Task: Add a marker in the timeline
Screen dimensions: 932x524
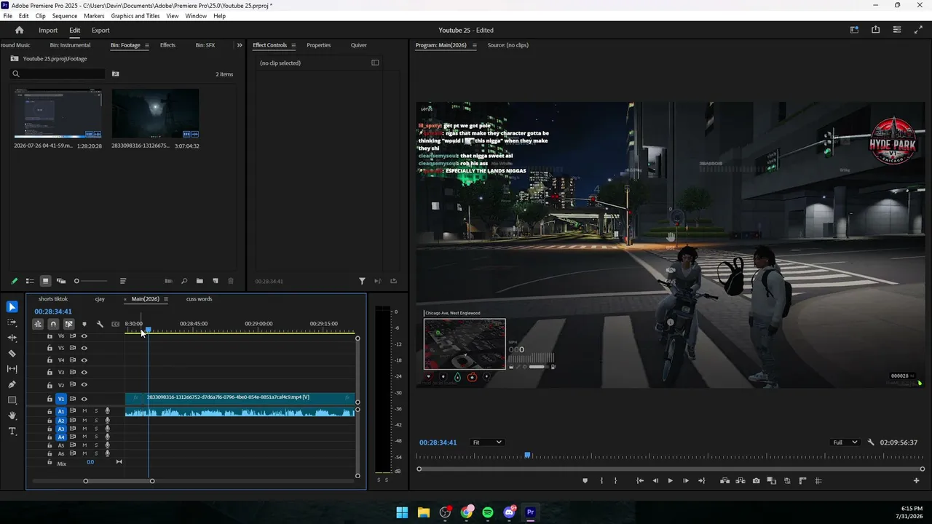Action: [84, 324]
